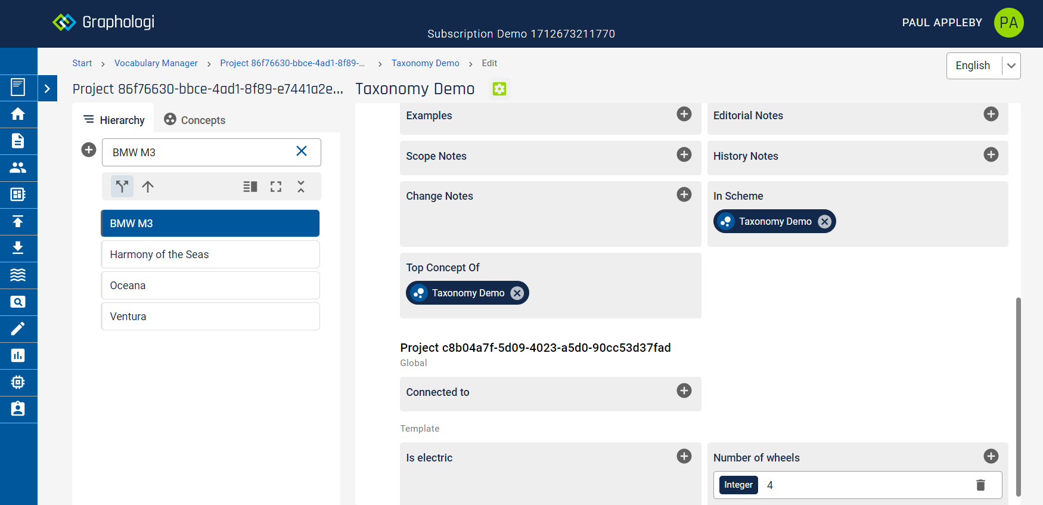1043x505 pixels.
Task: Click the Project c8b04a7f heading text
Action: pyautogui.click(x=535, y=348)
